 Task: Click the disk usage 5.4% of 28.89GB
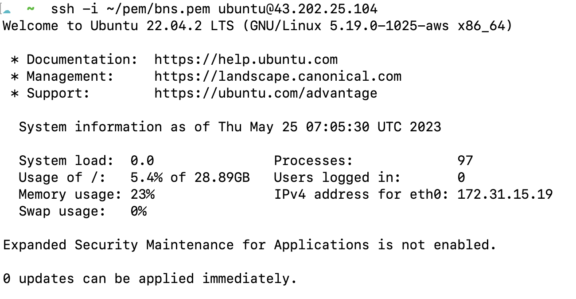pos(190,178)
